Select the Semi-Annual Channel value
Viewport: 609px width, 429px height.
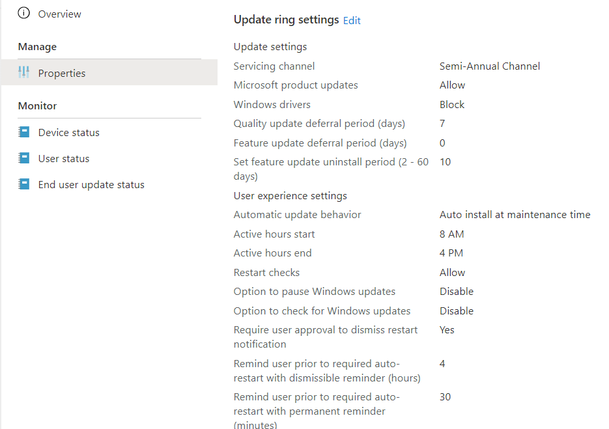click(x=490, y=66)
